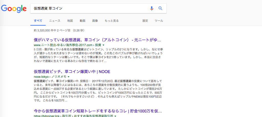Expand the もっと見る menu
Image resolution: width=262 pixels, height=117 pixels.
(112, 21)
